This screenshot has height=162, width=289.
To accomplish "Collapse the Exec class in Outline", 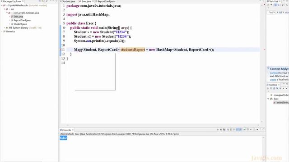I will click(268, 99).
